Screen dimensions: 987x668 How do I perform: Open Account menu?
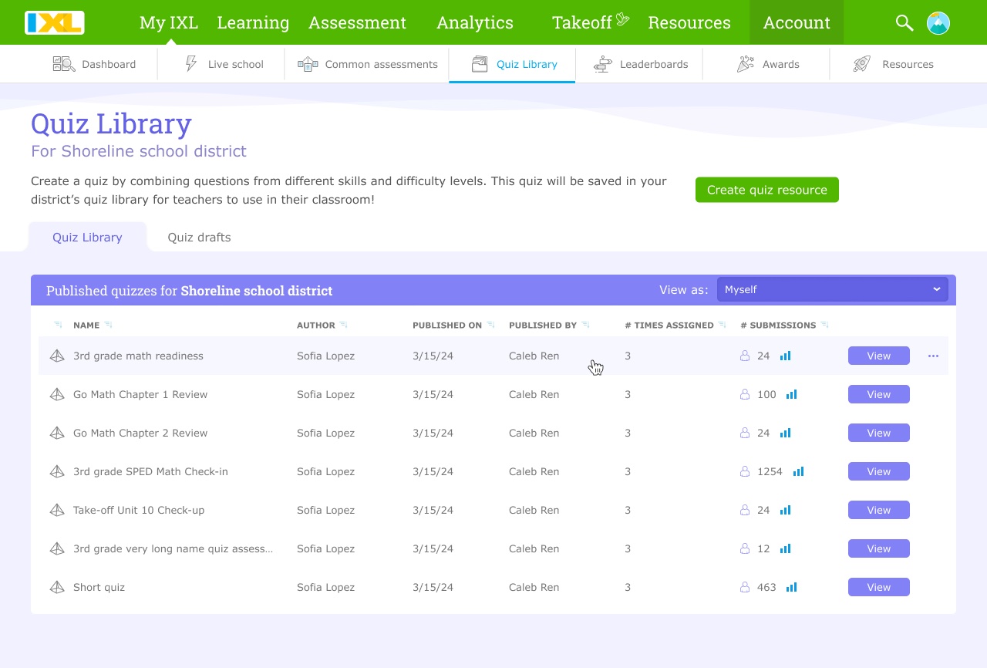coord(797,23)
